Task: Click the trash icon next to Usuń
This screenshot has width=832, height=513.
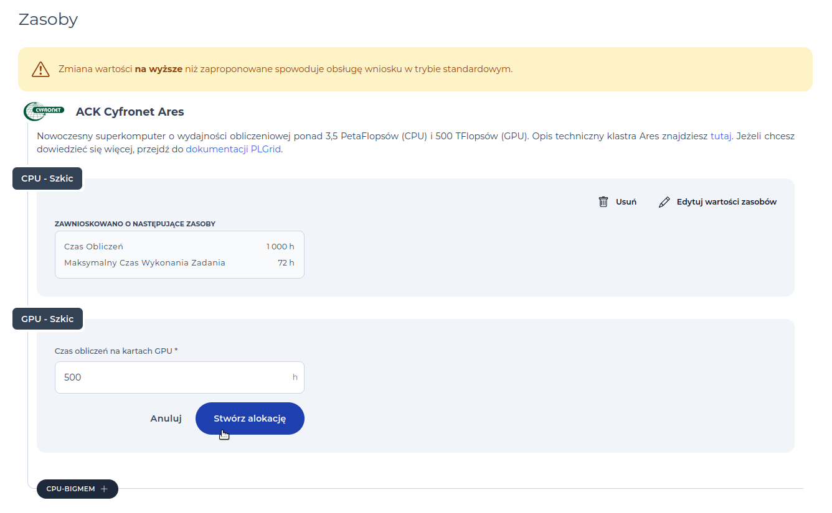Action: 603,201
